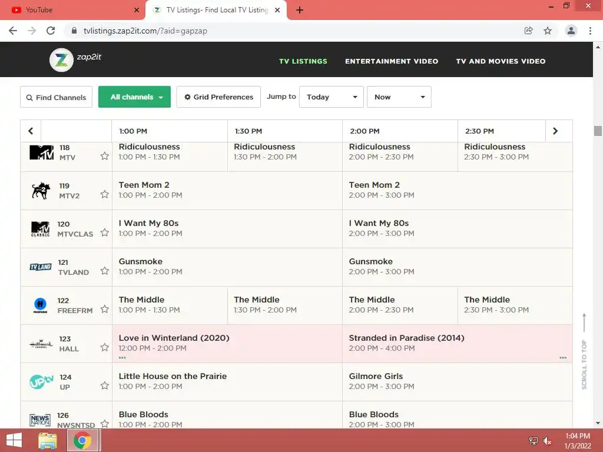Viewport: 603px width, 452px height.
Task: Open Grid Preferences
Action: (x=218, y=97)
